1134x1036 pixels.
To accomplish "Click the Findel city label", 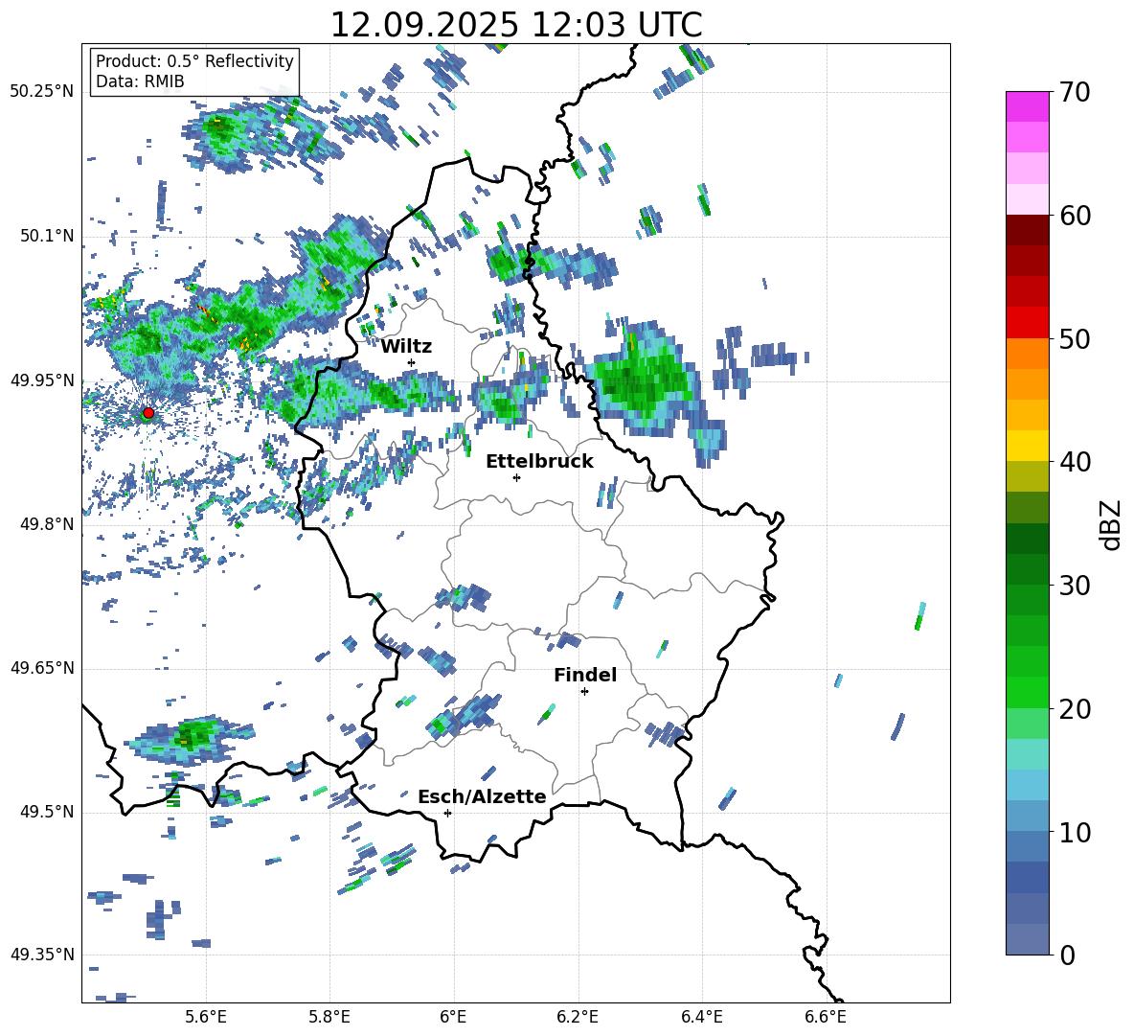I will coord(585,675).
